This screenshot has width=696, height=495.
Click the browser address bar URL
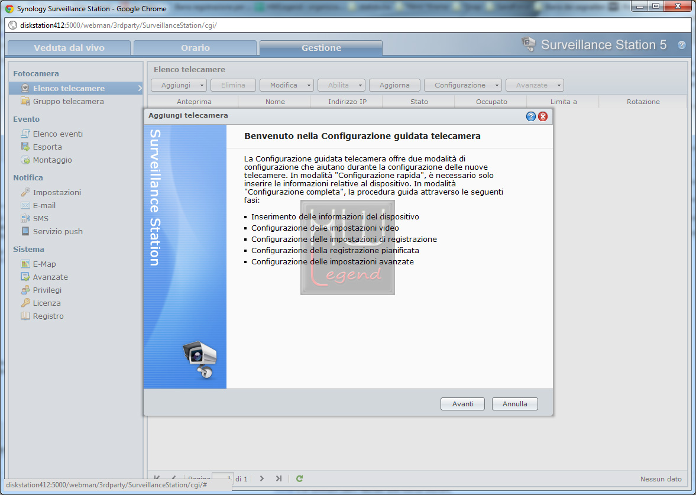tap(118, 25)
